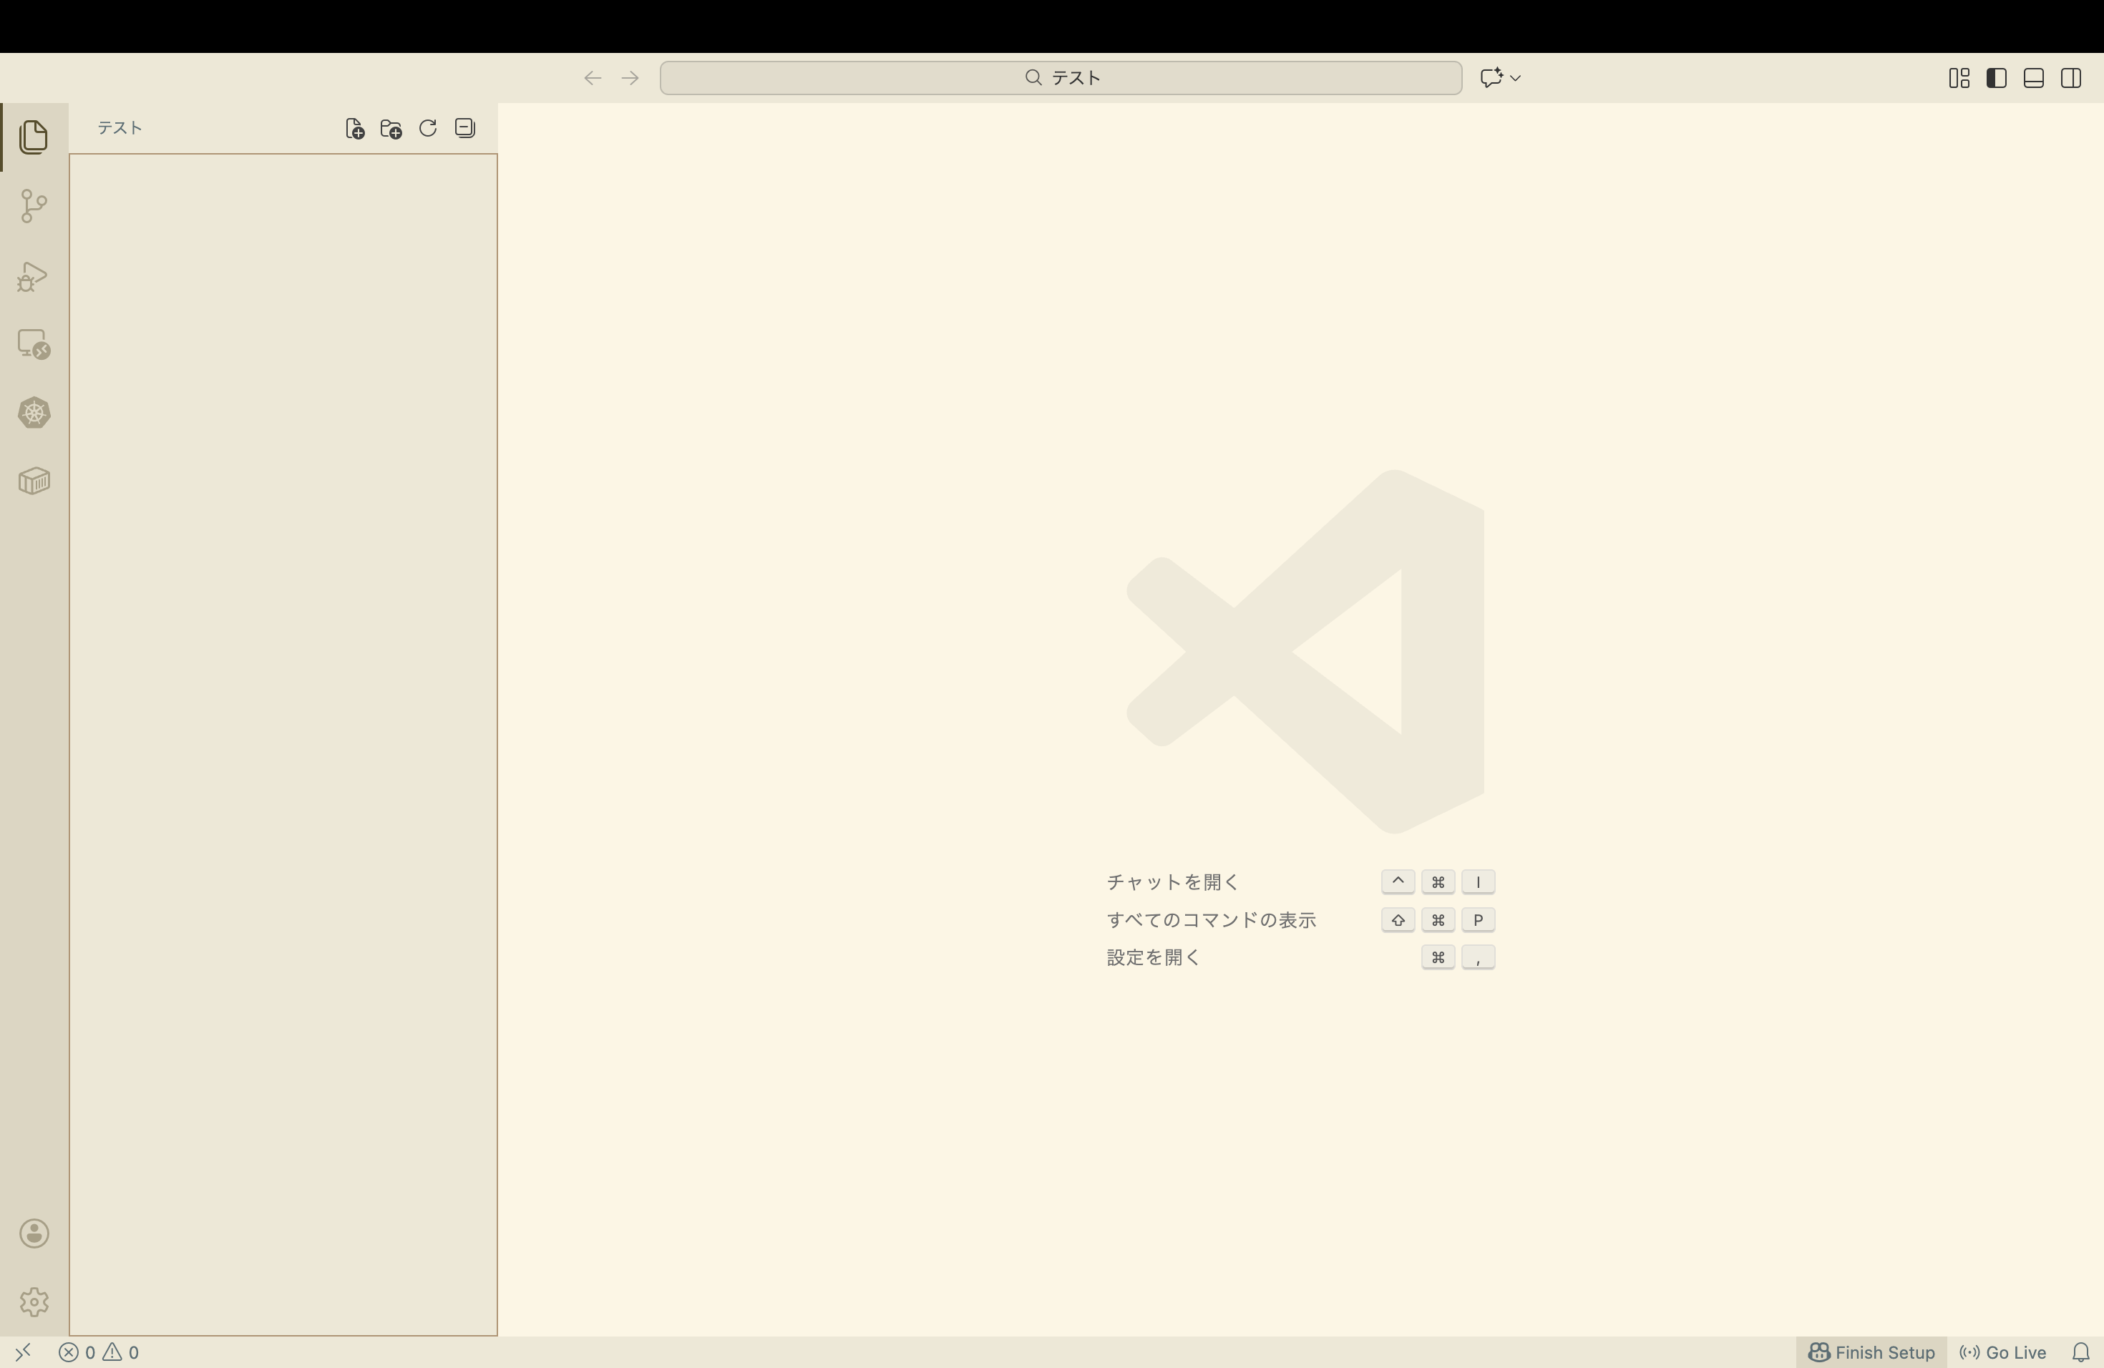2104x1368 pixels.
Task: Create a new folder in テスト
Action: point(390,127)
